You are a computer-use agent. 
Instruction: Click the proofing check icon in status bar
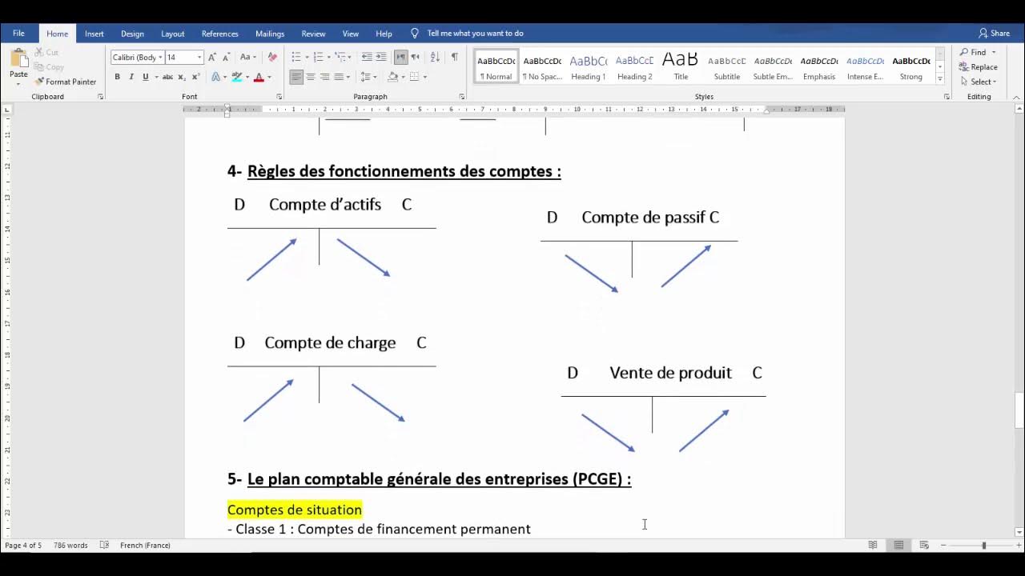(104, 545)
